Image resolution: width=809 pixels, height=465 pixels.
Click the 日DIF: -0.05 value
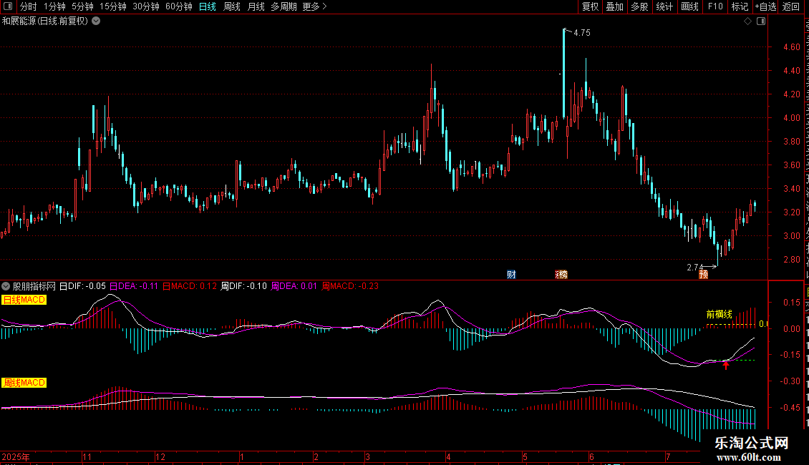(x=82, y=286)
